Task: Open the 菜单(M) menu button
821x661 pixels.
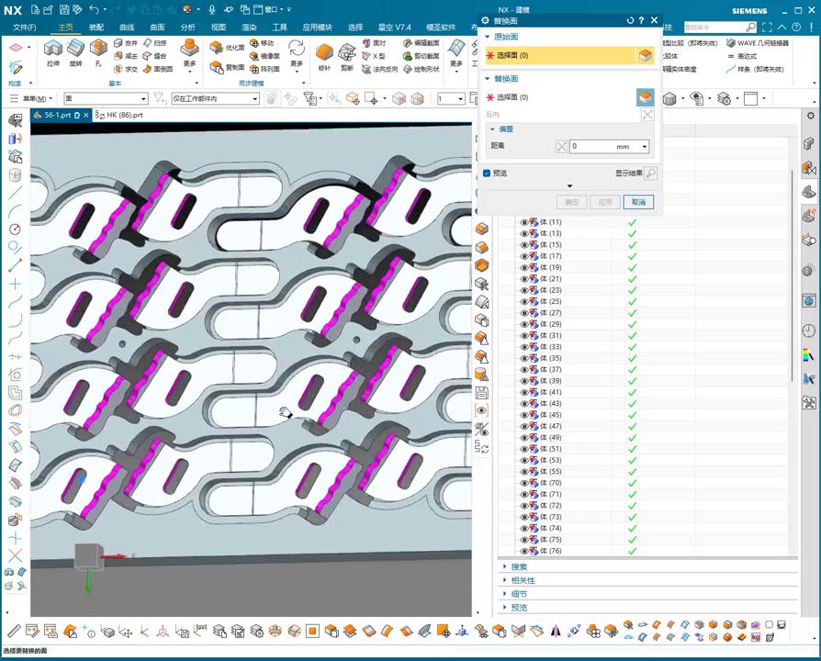Action: point(33,98)
